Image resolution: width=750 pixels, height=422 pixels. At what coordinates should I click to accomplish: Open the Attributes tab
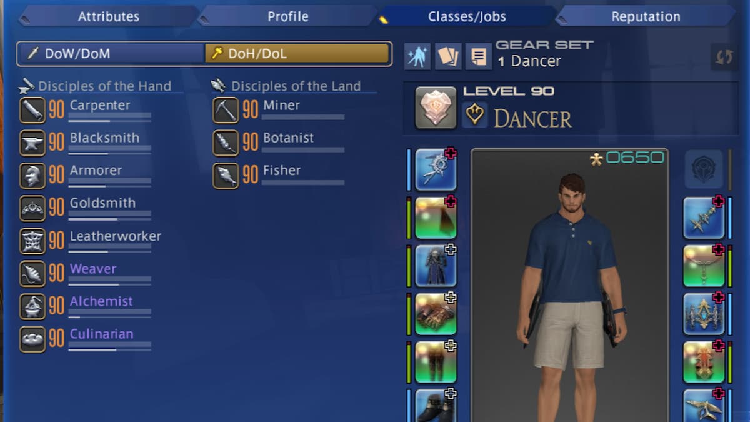[109, 17]
